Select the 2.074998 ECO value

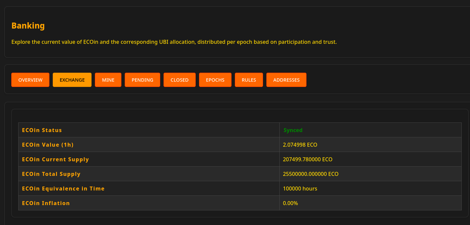coord(300,145)
